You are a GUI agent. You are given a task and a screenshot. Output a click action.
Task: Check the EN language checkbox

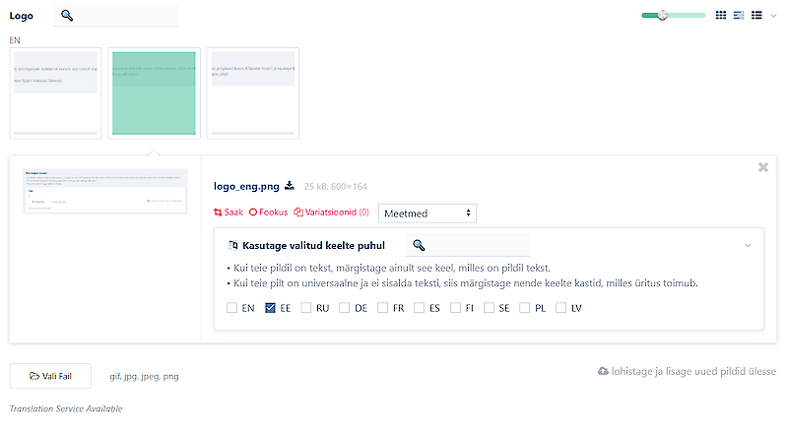point(232,308)
